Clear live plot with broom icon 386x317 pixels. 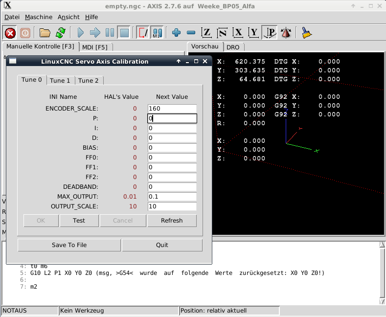[x=307, y=33]
